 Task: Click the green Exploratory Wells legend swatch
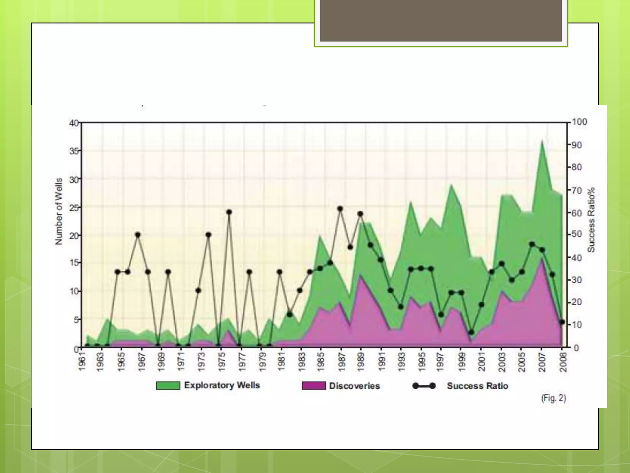click(x=168, y=386)
